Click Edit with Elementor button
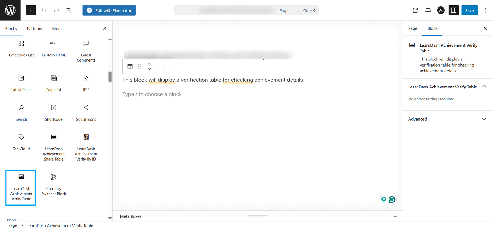 pyautogui.click(x=109, y=10)
